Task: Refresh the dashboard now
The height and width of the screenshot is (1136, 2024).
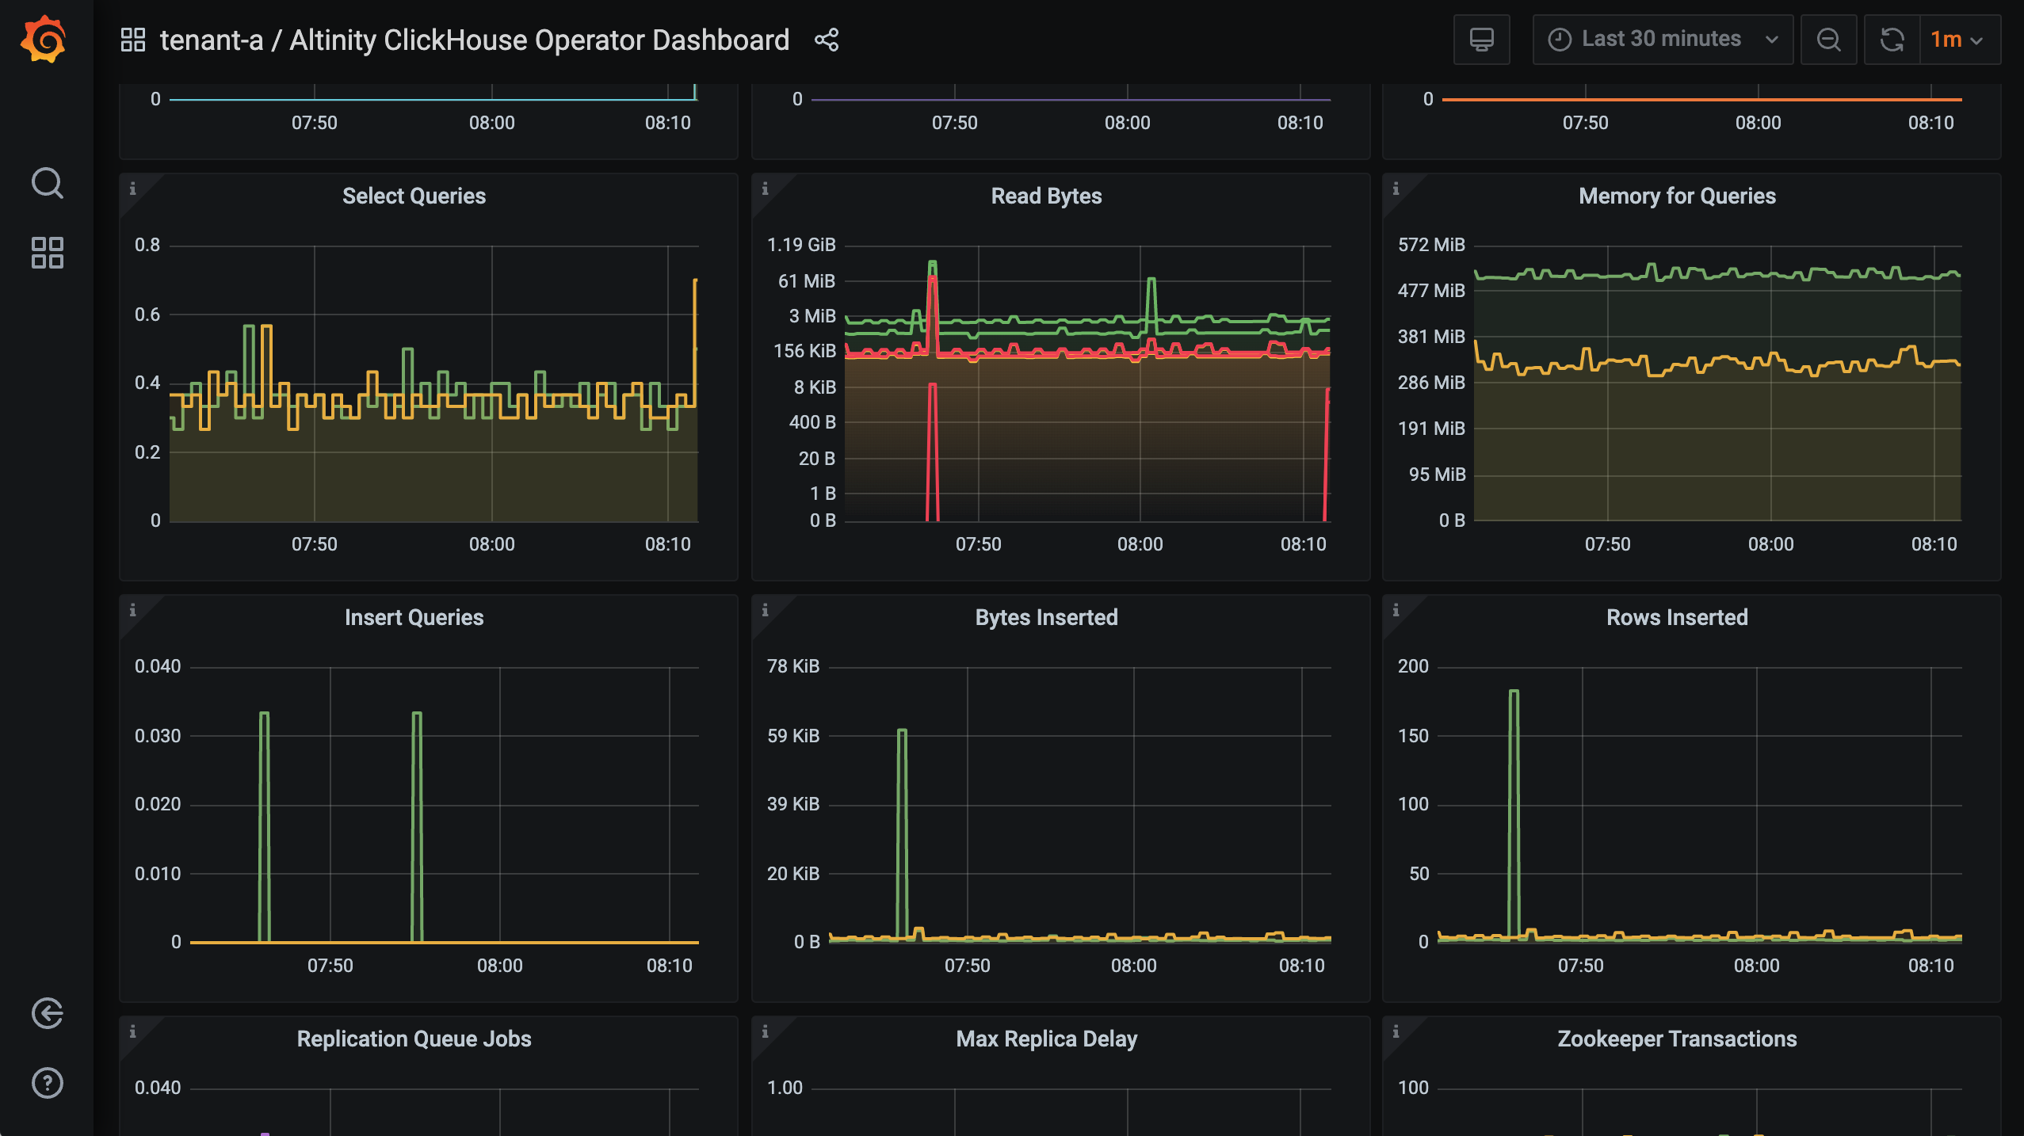Action: pyautogui.click(x=1892, y=40)
